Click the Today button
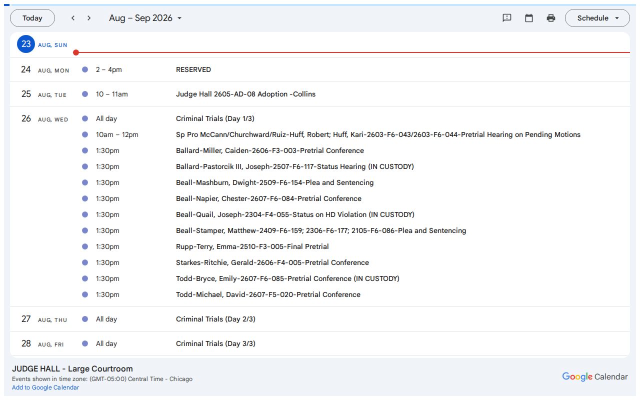This screenshot has width=640, height=400. click(x=32, y=18)
